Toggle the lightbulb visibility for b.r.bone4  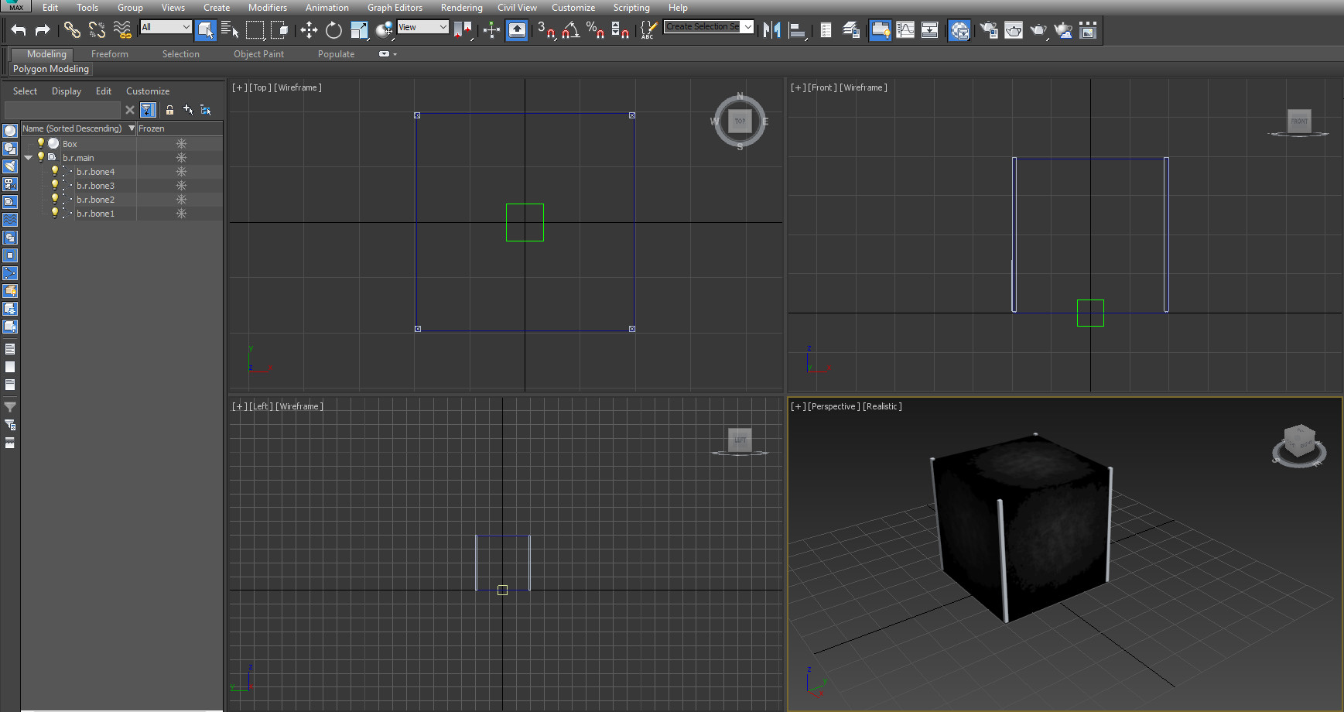(x=55, y=171)
